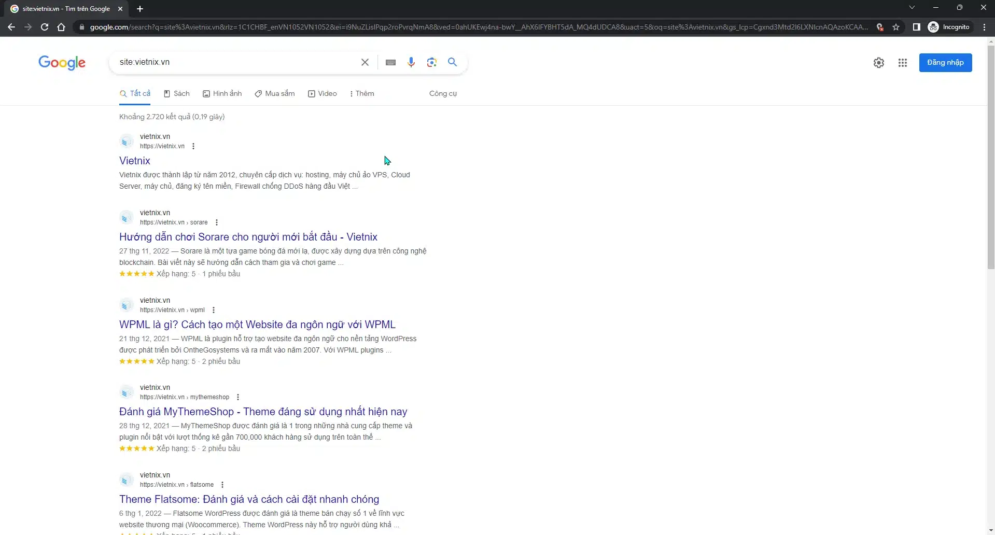995x535 pixels.
Task: Select the Mua sắm shopping tab
Action: (274, 93)
